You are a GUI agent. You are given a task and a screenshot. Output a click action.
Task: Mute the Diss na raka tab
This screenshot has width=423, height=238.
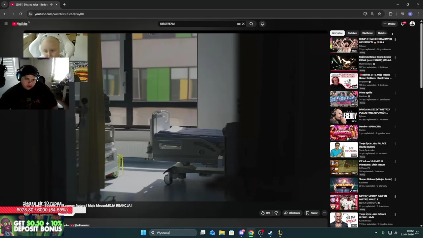point(51,5)
